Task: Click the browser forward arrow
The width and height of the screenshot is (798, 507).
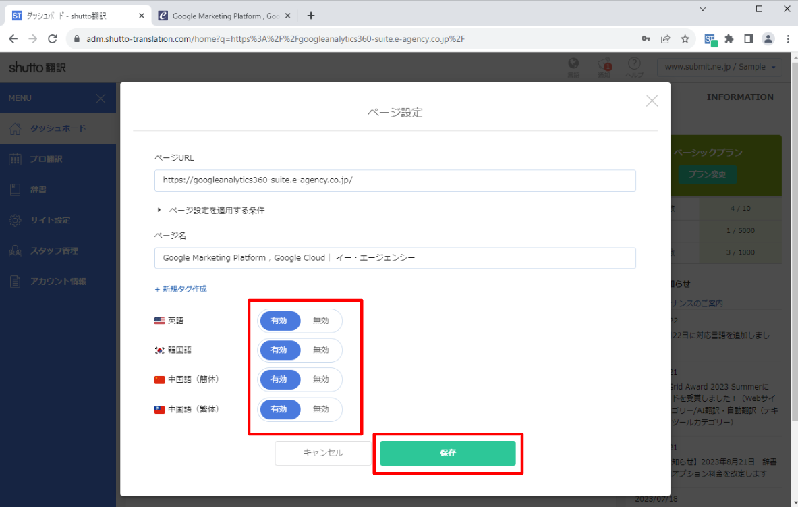Action: coord(32,38)
